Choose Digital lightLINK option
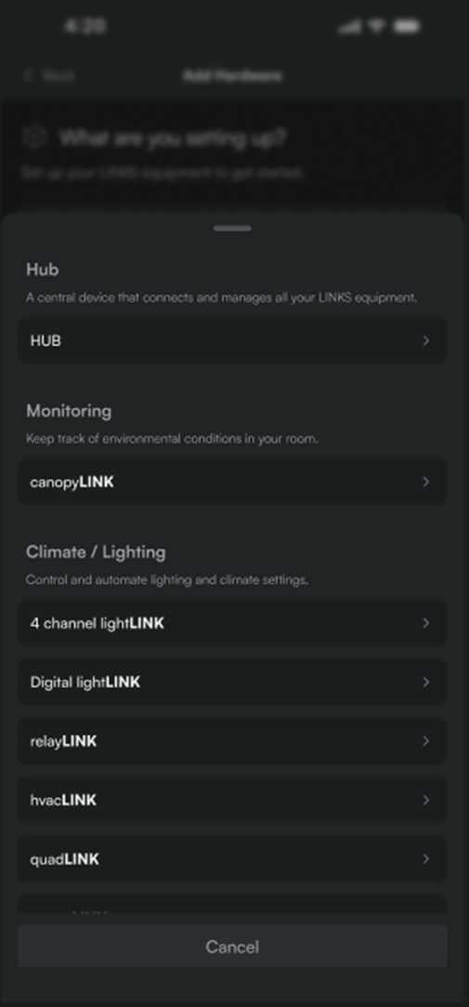The height and width of the screenshot is (1007, 469). (232, 682)
